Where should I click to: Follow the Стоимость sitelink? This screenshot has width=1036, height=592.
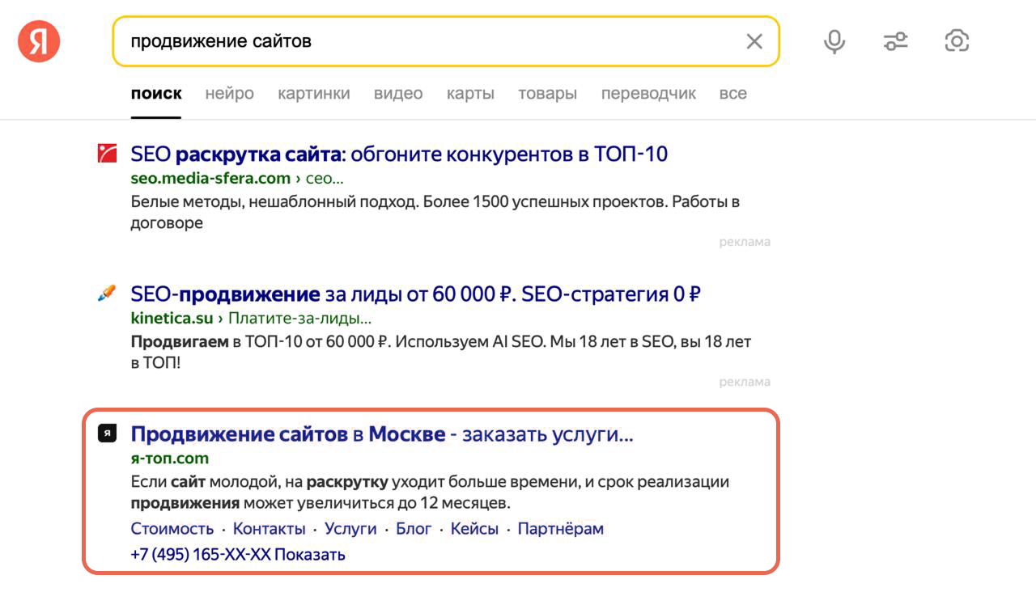[172, 529]
